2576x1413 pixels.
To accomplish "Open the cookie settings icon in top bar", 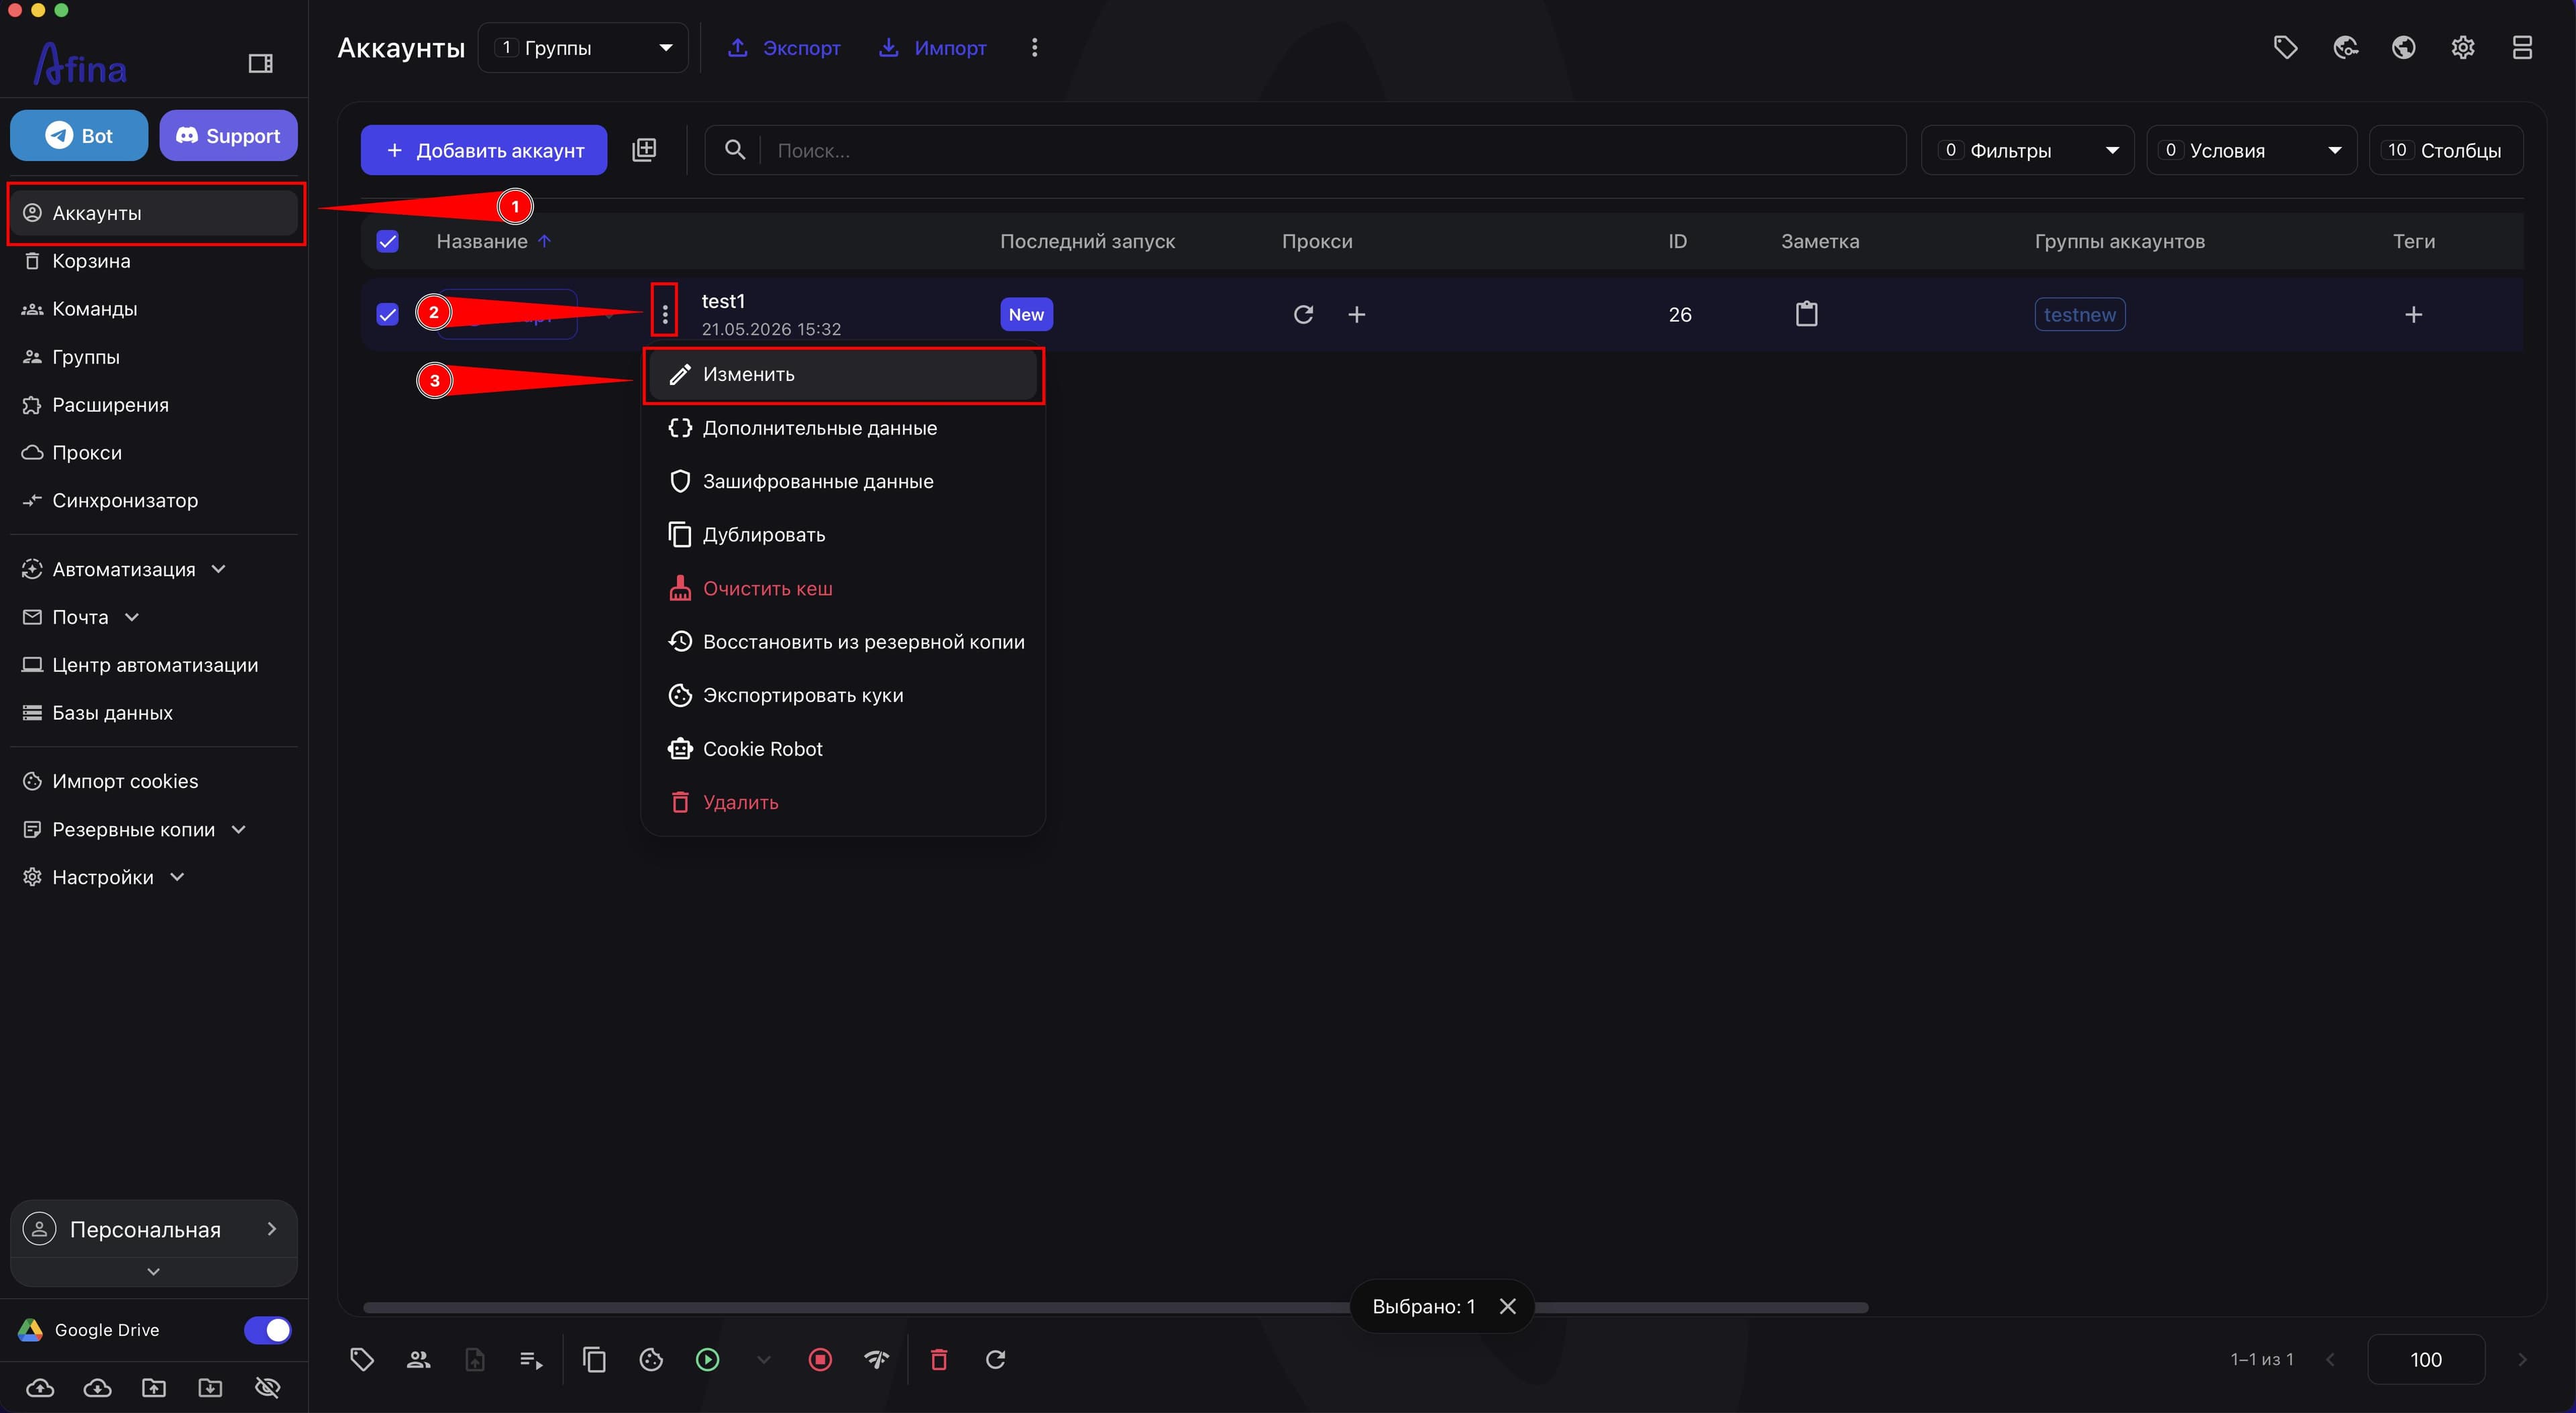I will 2345,47.
